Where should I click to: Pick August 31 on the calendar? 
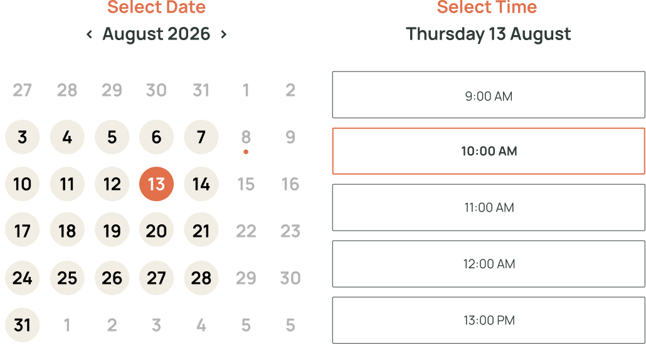[22, 325]
